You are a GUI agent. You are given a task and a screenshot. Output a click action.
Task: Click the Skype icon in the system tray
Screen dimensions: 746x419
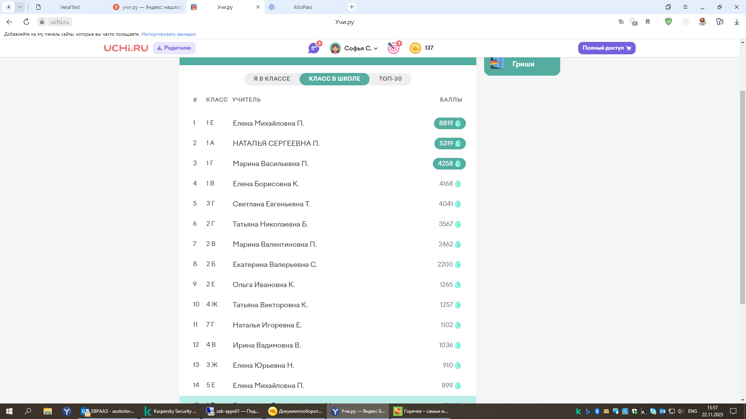653,411
